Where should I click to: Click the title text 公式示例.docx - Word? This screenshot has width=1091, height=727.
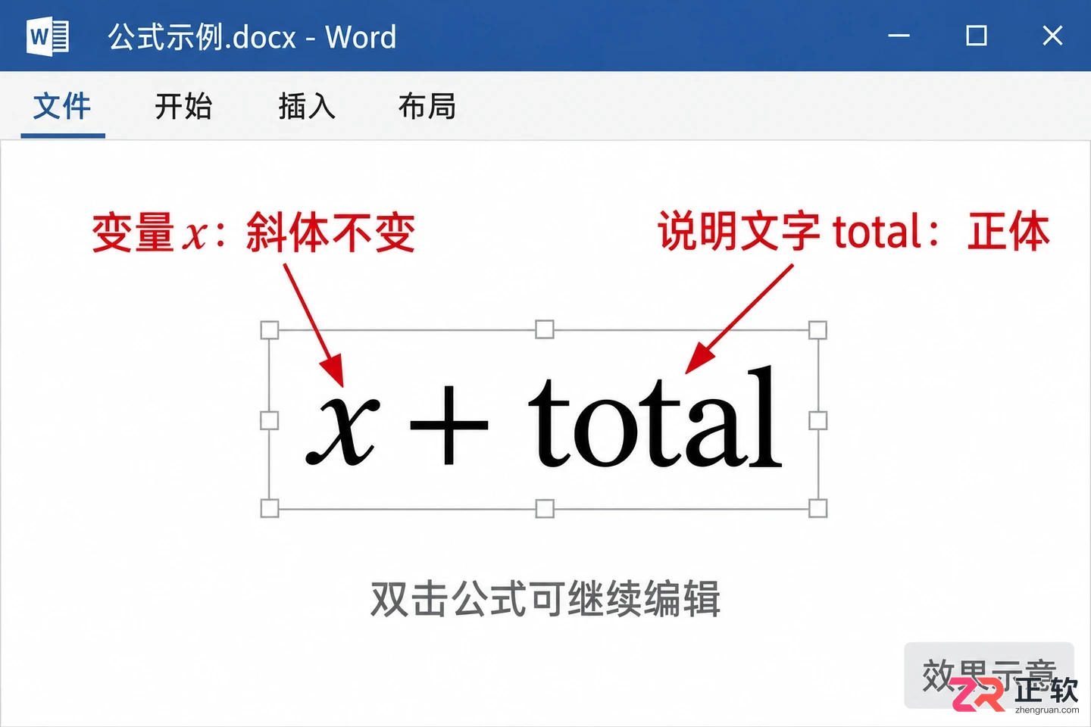point(252,36)
